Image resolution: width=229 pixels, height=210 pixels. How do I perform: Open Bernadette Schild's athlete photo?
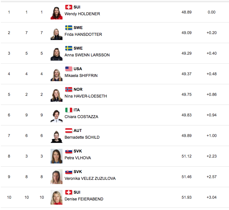pos(57,136)
